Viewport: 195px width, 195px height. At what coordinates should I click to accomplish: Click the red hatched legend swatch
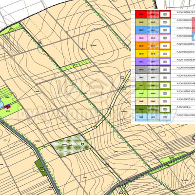point(153,14)
